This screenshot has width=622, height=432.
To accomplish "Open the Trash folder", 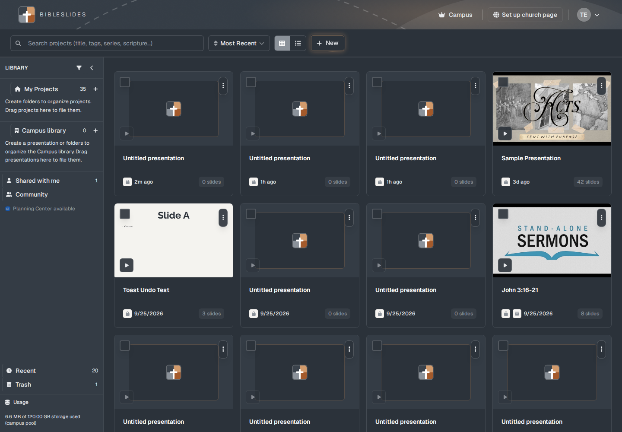I will point(52,384).
